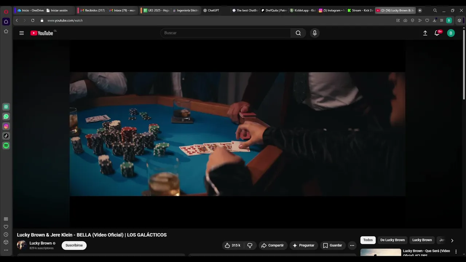The image size is (466, 262).
Task: Open ChatGPT in the Opera sidebar
Action: [x=6, y=107]
